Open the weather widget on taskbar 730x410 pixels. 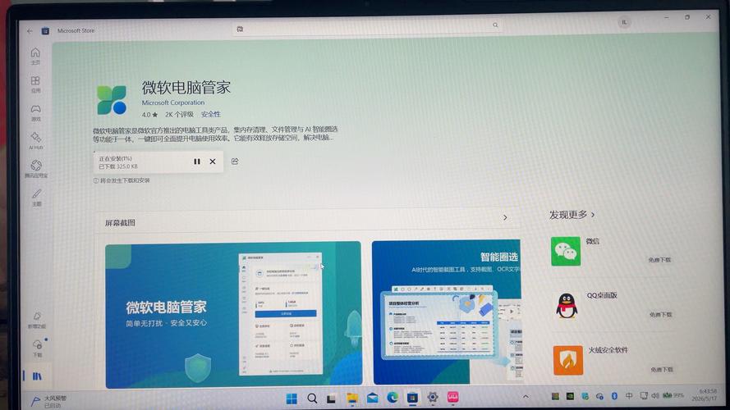point(49,402)
